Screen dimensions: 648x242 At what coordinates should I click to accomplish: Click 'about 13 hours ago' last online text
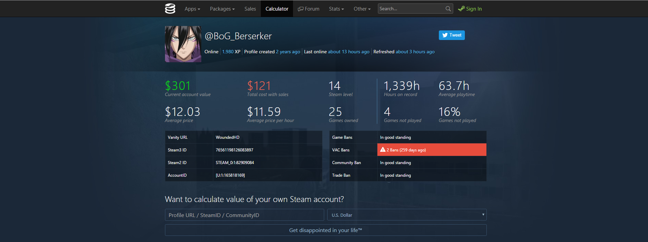[x=349, y=52]
